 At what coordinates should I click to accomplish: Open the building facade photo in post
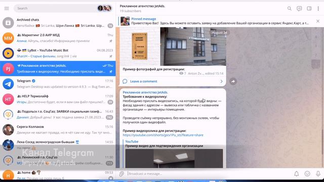coord(193,47)
